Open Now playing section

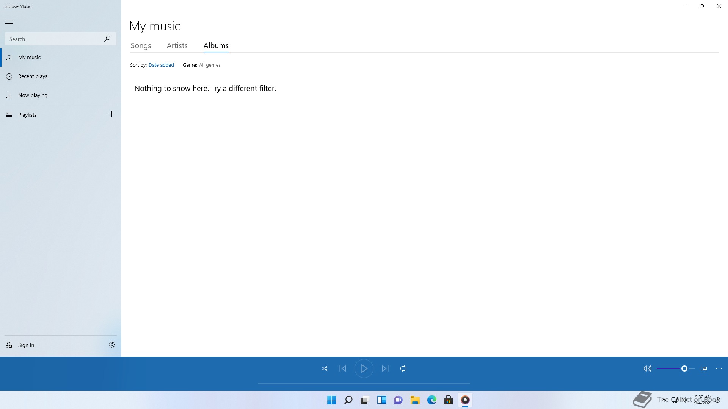tap(61, 95)
